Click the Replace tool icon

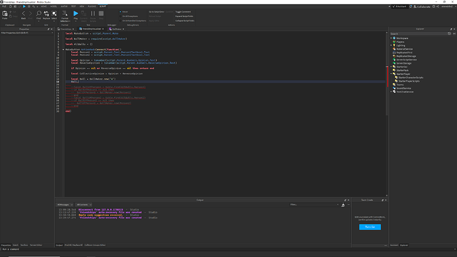pyautogui.click(x=46, y=14)
